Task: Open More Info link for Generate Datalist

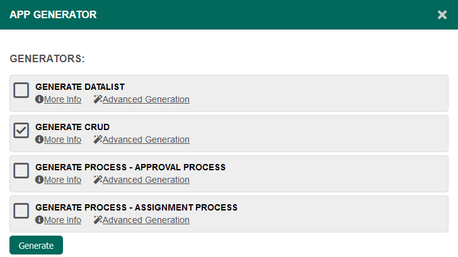Action: pos(62,99)
